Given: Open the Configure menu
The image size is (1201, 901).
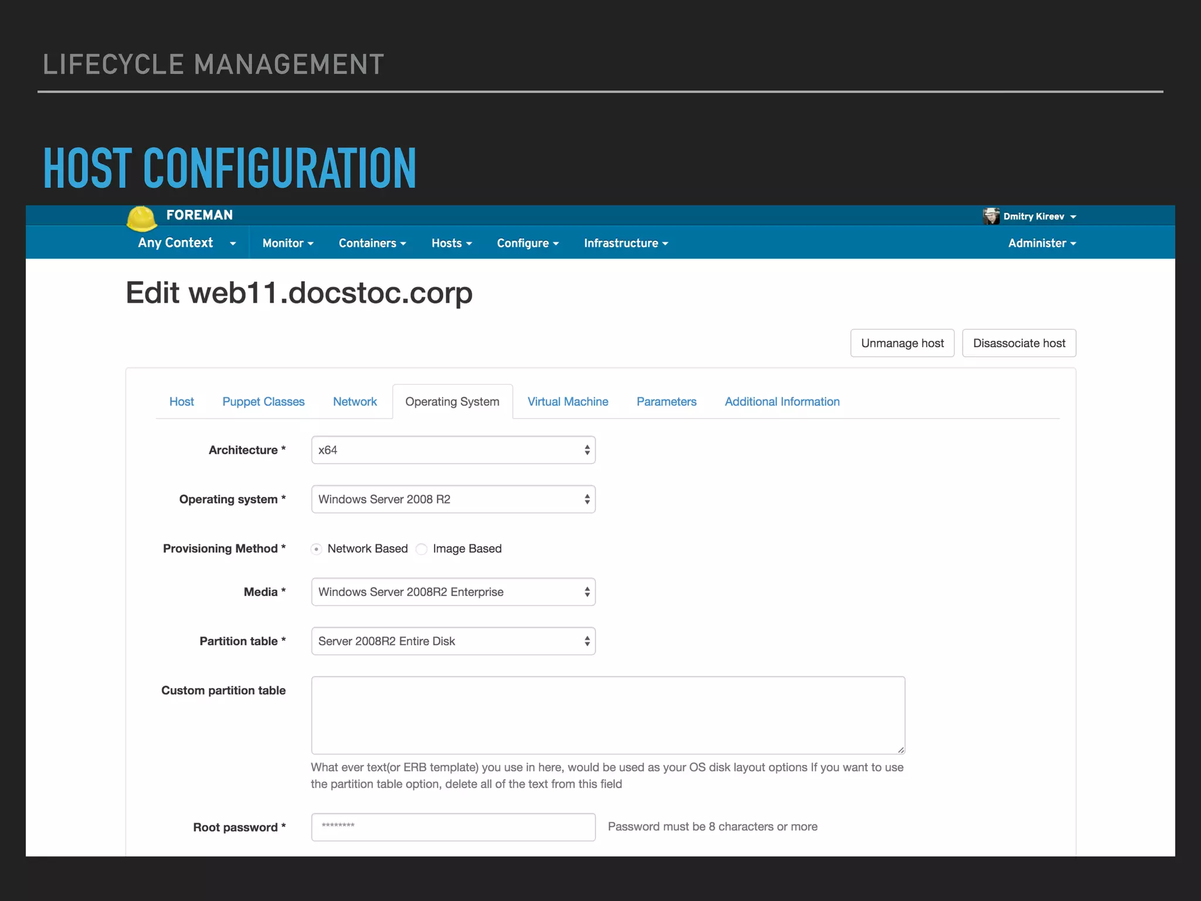Looking at the screenshot, I should coord(528,243).
